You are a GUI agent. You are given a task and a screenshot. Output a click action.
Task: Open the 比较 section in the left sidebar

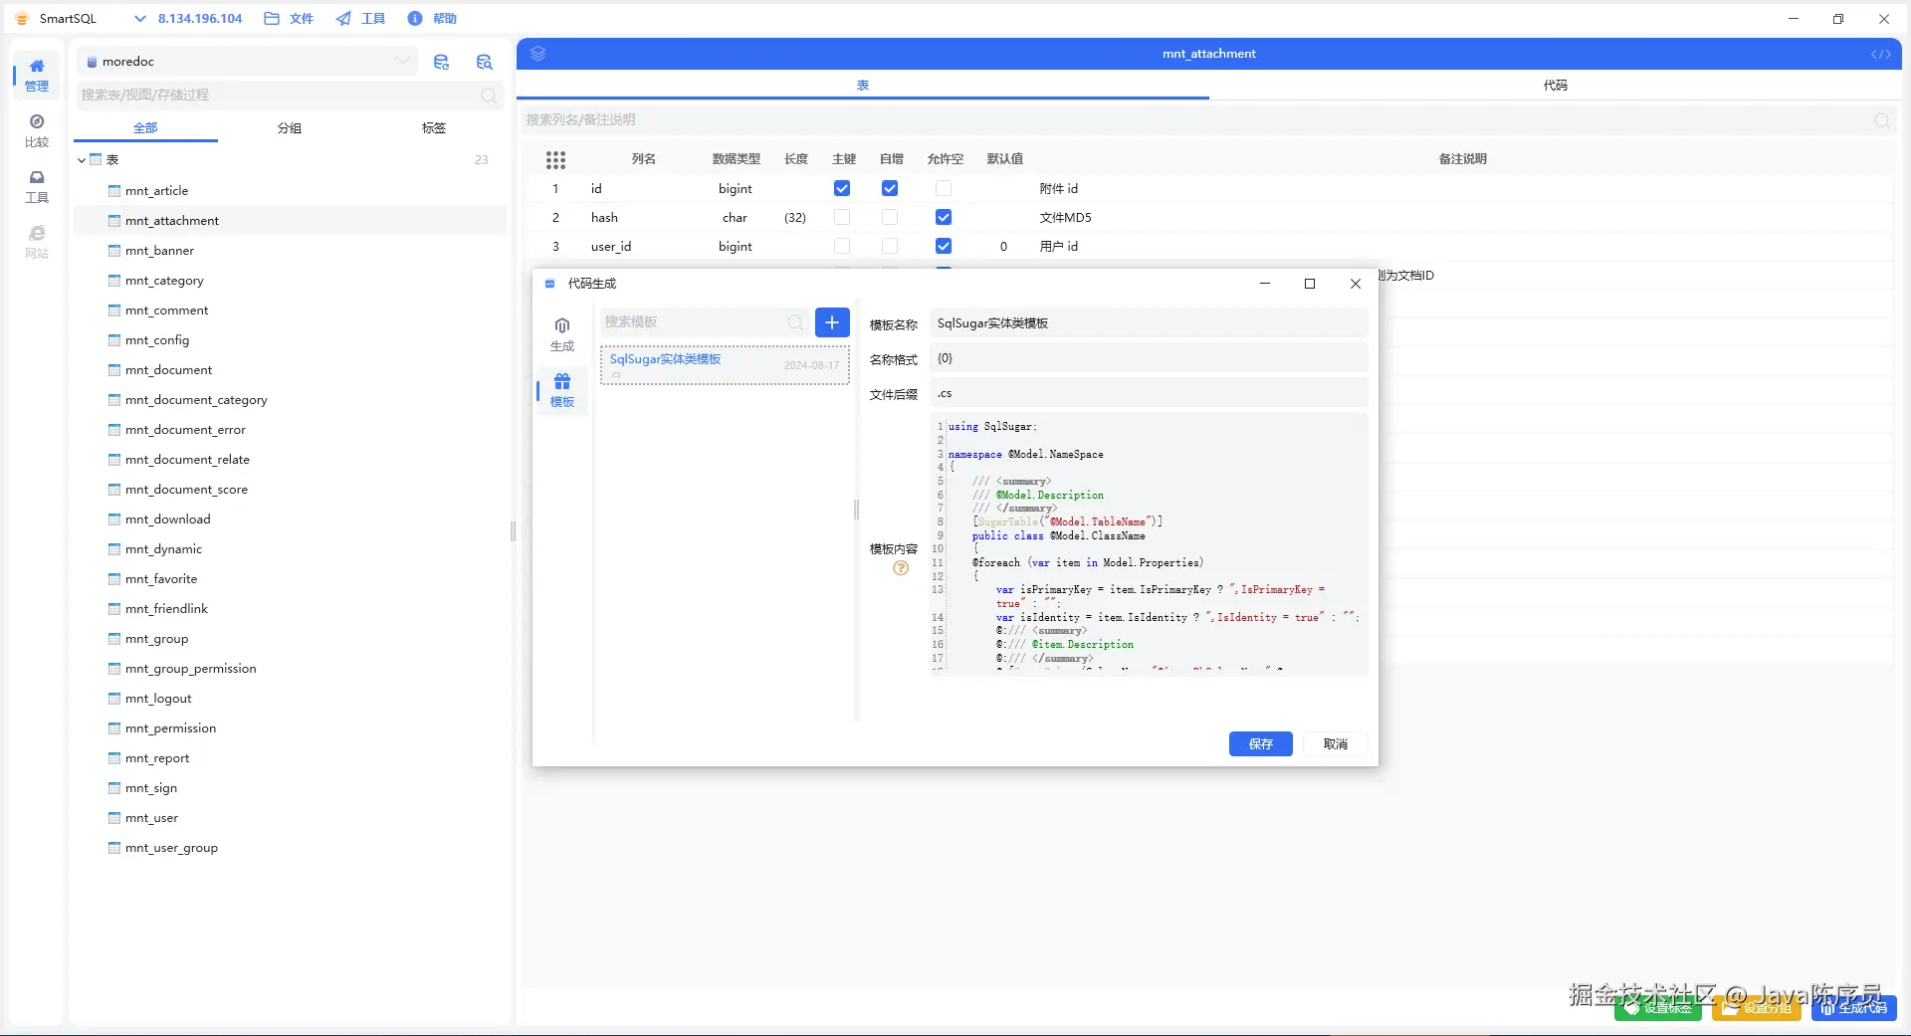click(x=37, y=130)
